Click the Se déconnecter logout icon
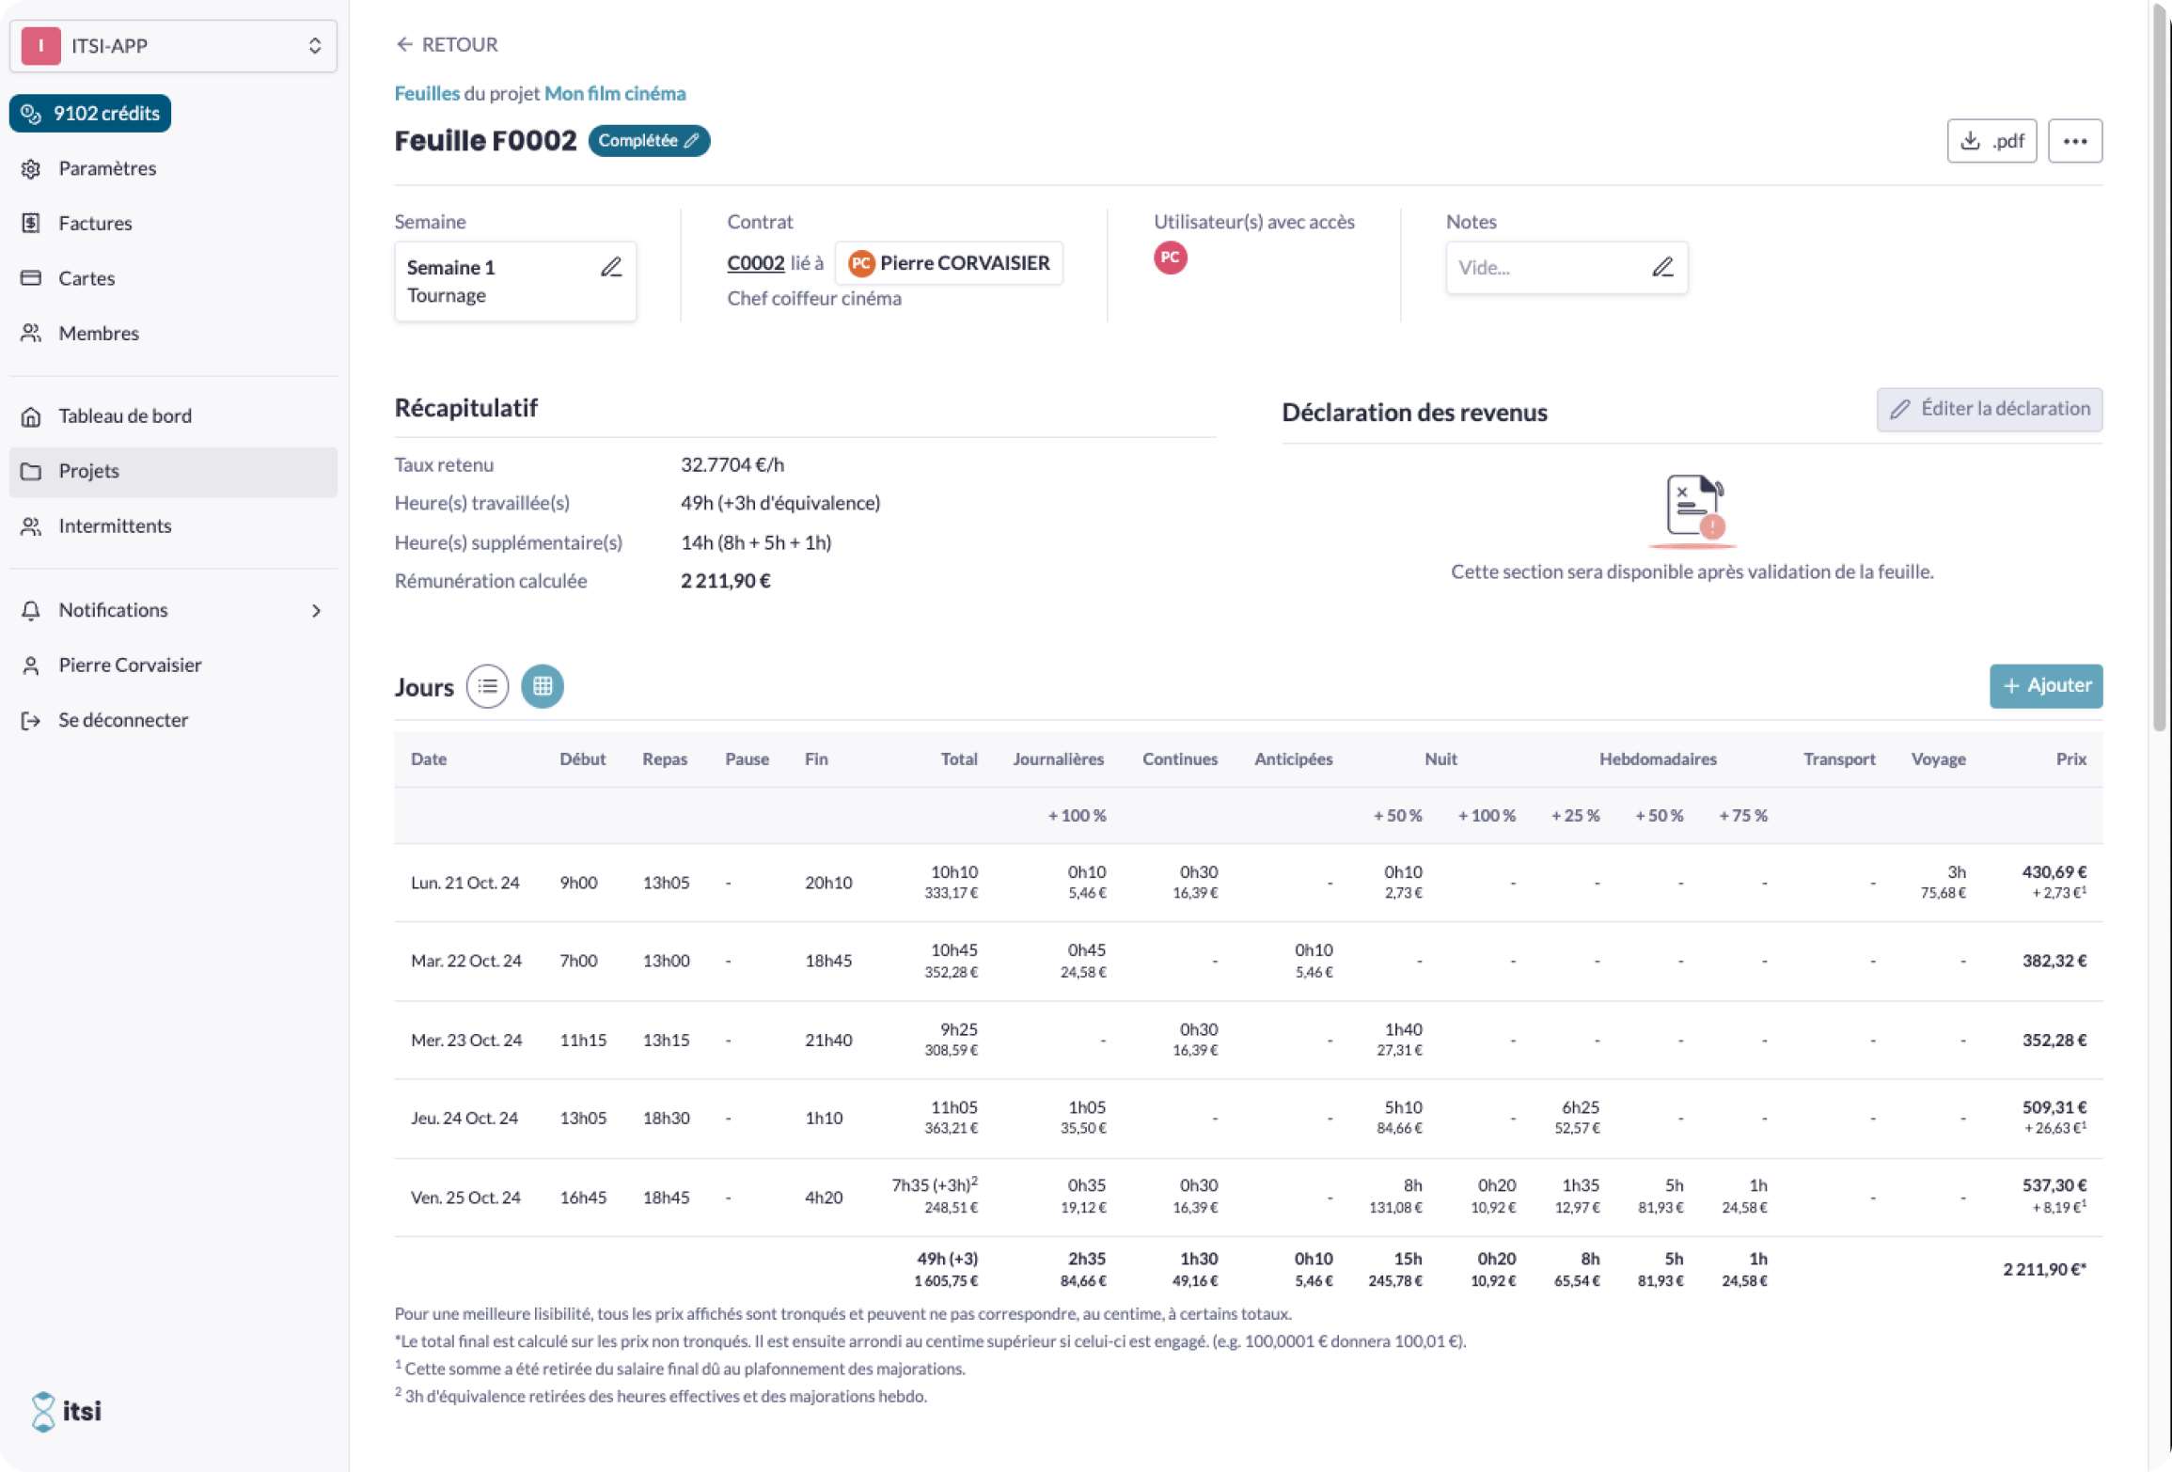 31,720
